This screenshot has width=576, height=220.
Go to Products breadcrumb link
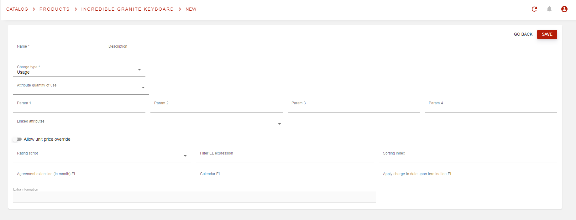[55, 9]
